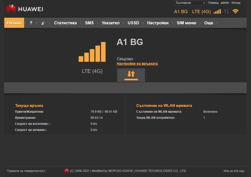Image resolution: width=251 pixels, height=177 pixels.
Task: Open the Още tab
Action: (x=209, y=23)
